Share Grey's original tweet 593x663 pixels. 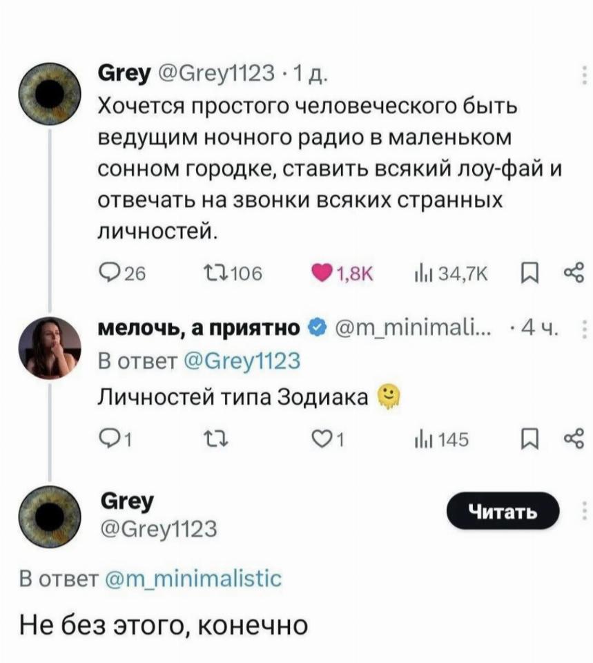pyautogui.click(x=574, y=274)
